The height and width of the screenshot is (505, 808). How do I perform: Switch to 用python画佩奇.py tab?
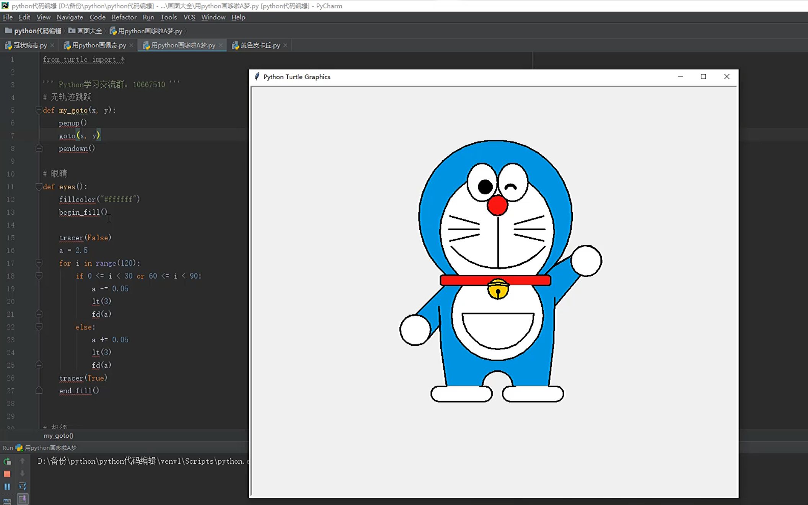pyautogui.click(x=98, y=45)
